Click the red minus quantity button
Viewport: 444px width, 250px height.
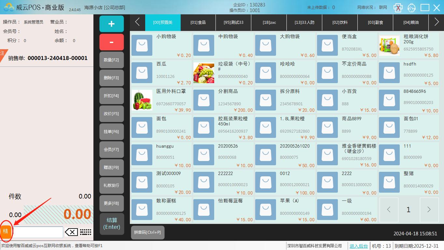pos(111,42)
